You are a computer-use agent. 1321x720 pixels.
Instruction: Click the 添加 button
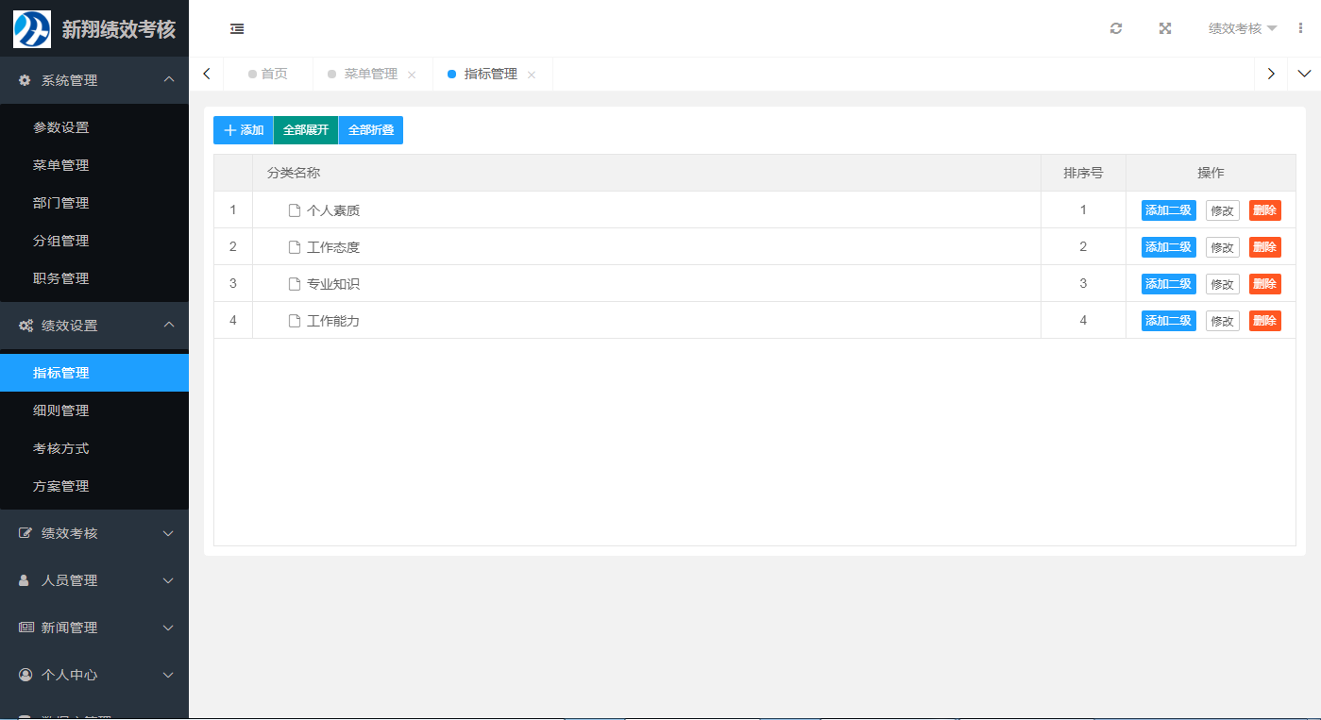pos(243,130)
